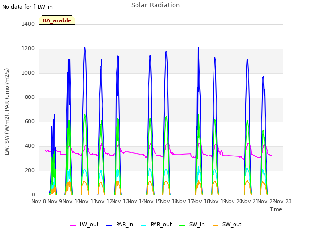Image resolution: width=312 pixels, height=234 pixels.
Task: Click the 1000 y-axis tick label
Action: pos(28,73)
